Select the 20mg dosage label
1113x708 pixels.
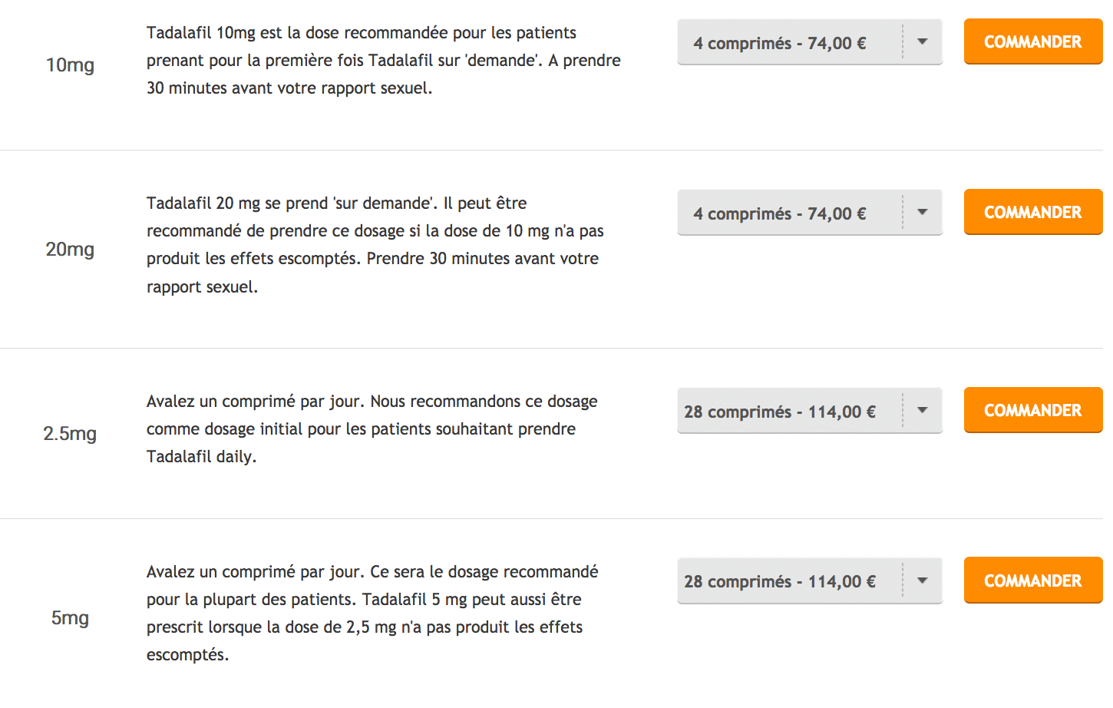tap(70, 250)
